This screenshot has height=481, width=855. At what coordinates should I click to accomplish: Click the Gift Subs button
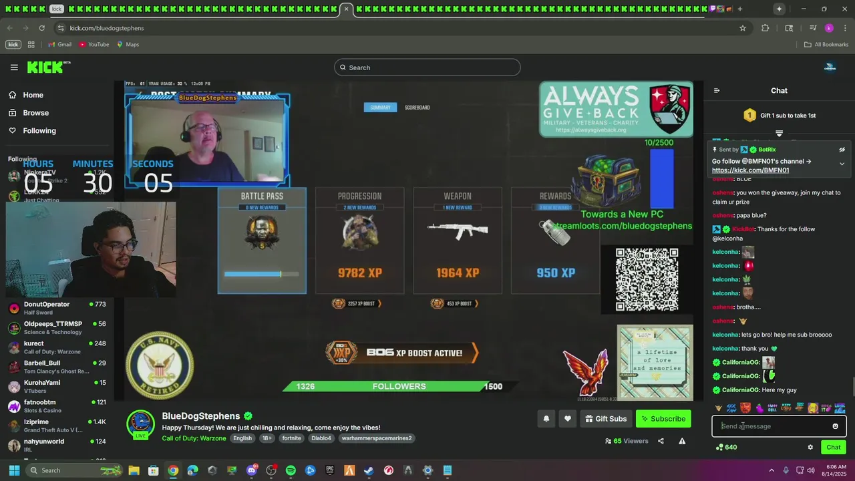pyautogui.click(x=606, y=419)
